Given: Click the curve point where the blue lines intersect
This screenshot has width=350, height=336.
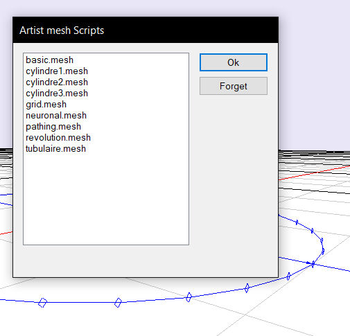Looking at the screenshot, I should pos(313,263).
